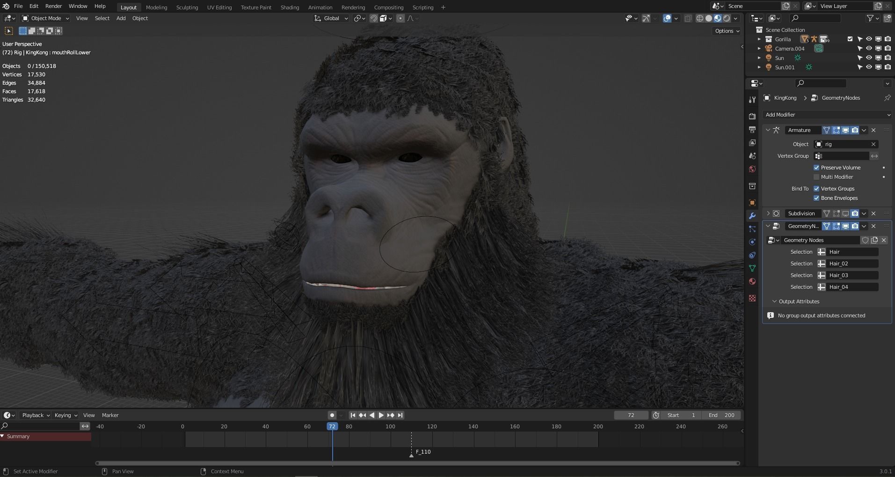Switch viewport to Wireframe shading
Image resolution: width=895 pixels, height=477 pixels.
tap(700, 18)
